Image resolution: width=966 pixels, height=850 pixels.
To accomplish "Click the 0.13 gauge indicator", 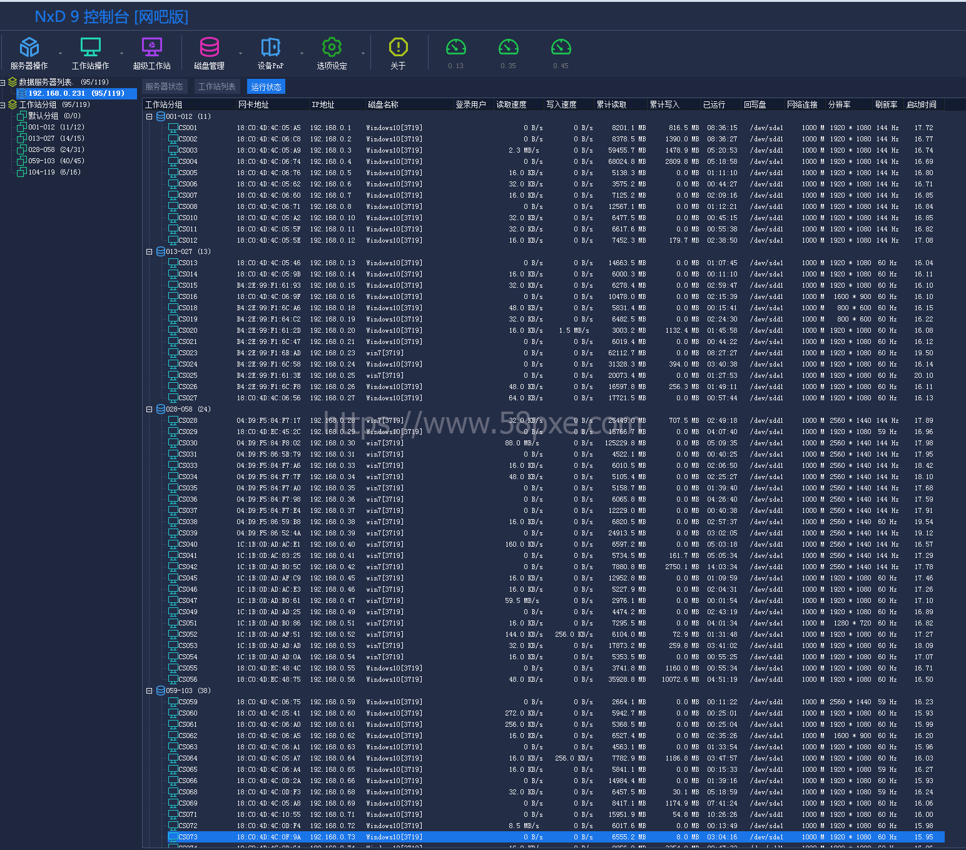I will pyautogui.click(x=455, y=53).
